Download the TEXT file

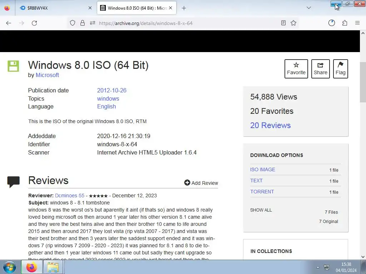(256, 181)
